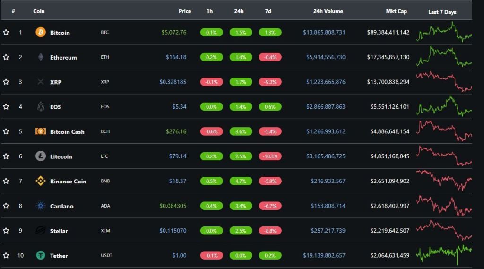The width and height of the screenshot is (484, 269).
Task: Click the Litecoin logo icon
Action: (41, 156)
